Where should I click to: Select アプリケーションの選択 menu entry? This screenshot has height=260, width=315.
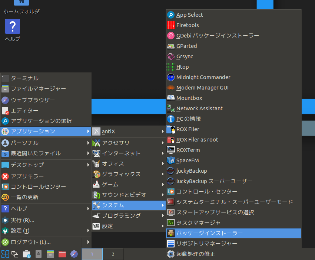46,121
